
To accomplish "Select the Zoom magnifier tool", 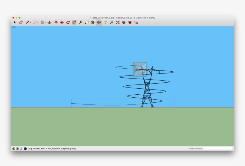I will (111, 22).
